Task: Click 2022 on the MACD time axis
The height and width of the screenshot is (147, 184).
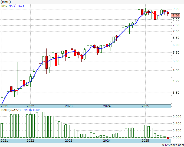Action: [30, 141]
